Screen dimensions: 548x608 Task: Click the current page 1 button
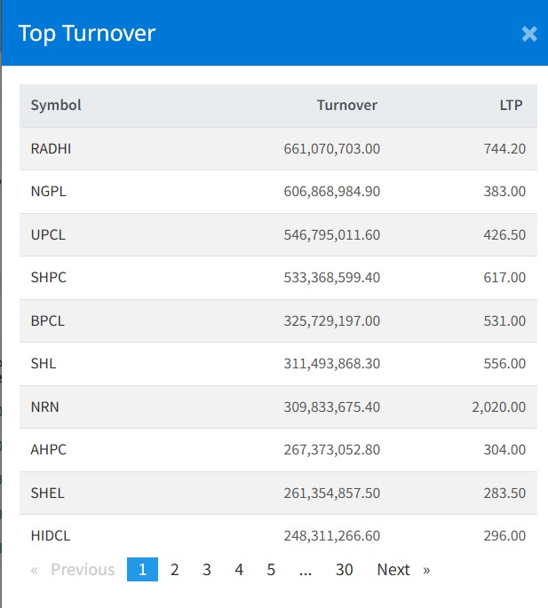(142, 570)
